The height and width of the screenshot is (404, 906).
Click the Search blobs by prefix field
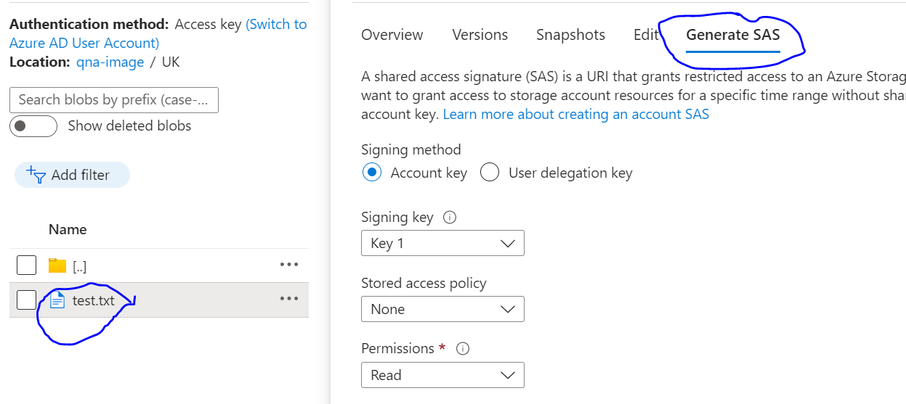click(114, 100)
